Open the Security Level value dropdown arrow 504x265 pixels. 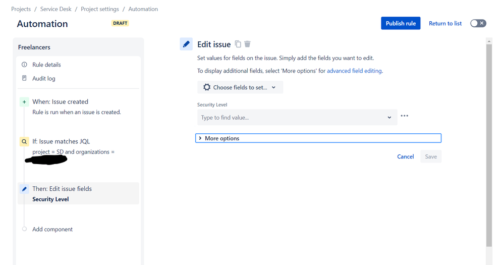(x=389, y=118)
